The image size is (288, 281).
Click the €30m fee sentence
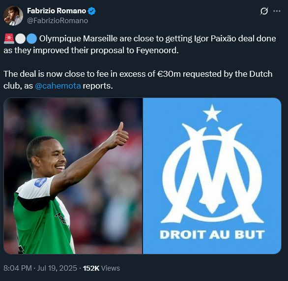[138, 80]
